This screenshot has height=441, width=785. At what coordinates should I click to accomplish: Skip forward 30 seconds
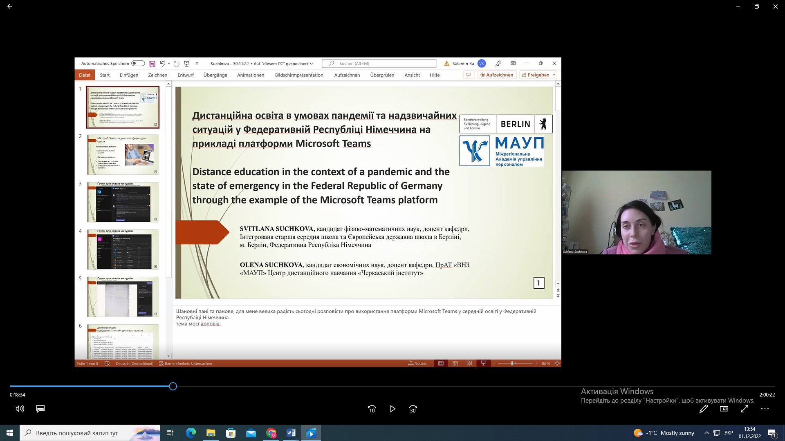coord(413,409)
